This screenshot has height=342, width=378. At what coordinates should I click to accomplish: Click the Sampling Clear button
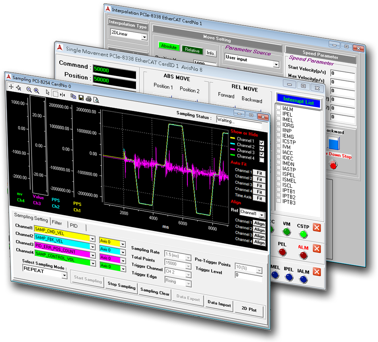click(155, 291)
